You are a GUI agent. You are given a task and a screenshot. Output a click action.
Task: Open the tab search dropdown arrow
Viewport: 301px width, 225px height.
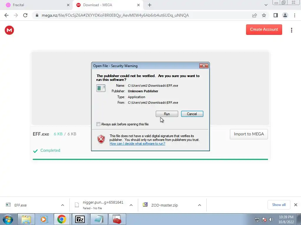266,5
